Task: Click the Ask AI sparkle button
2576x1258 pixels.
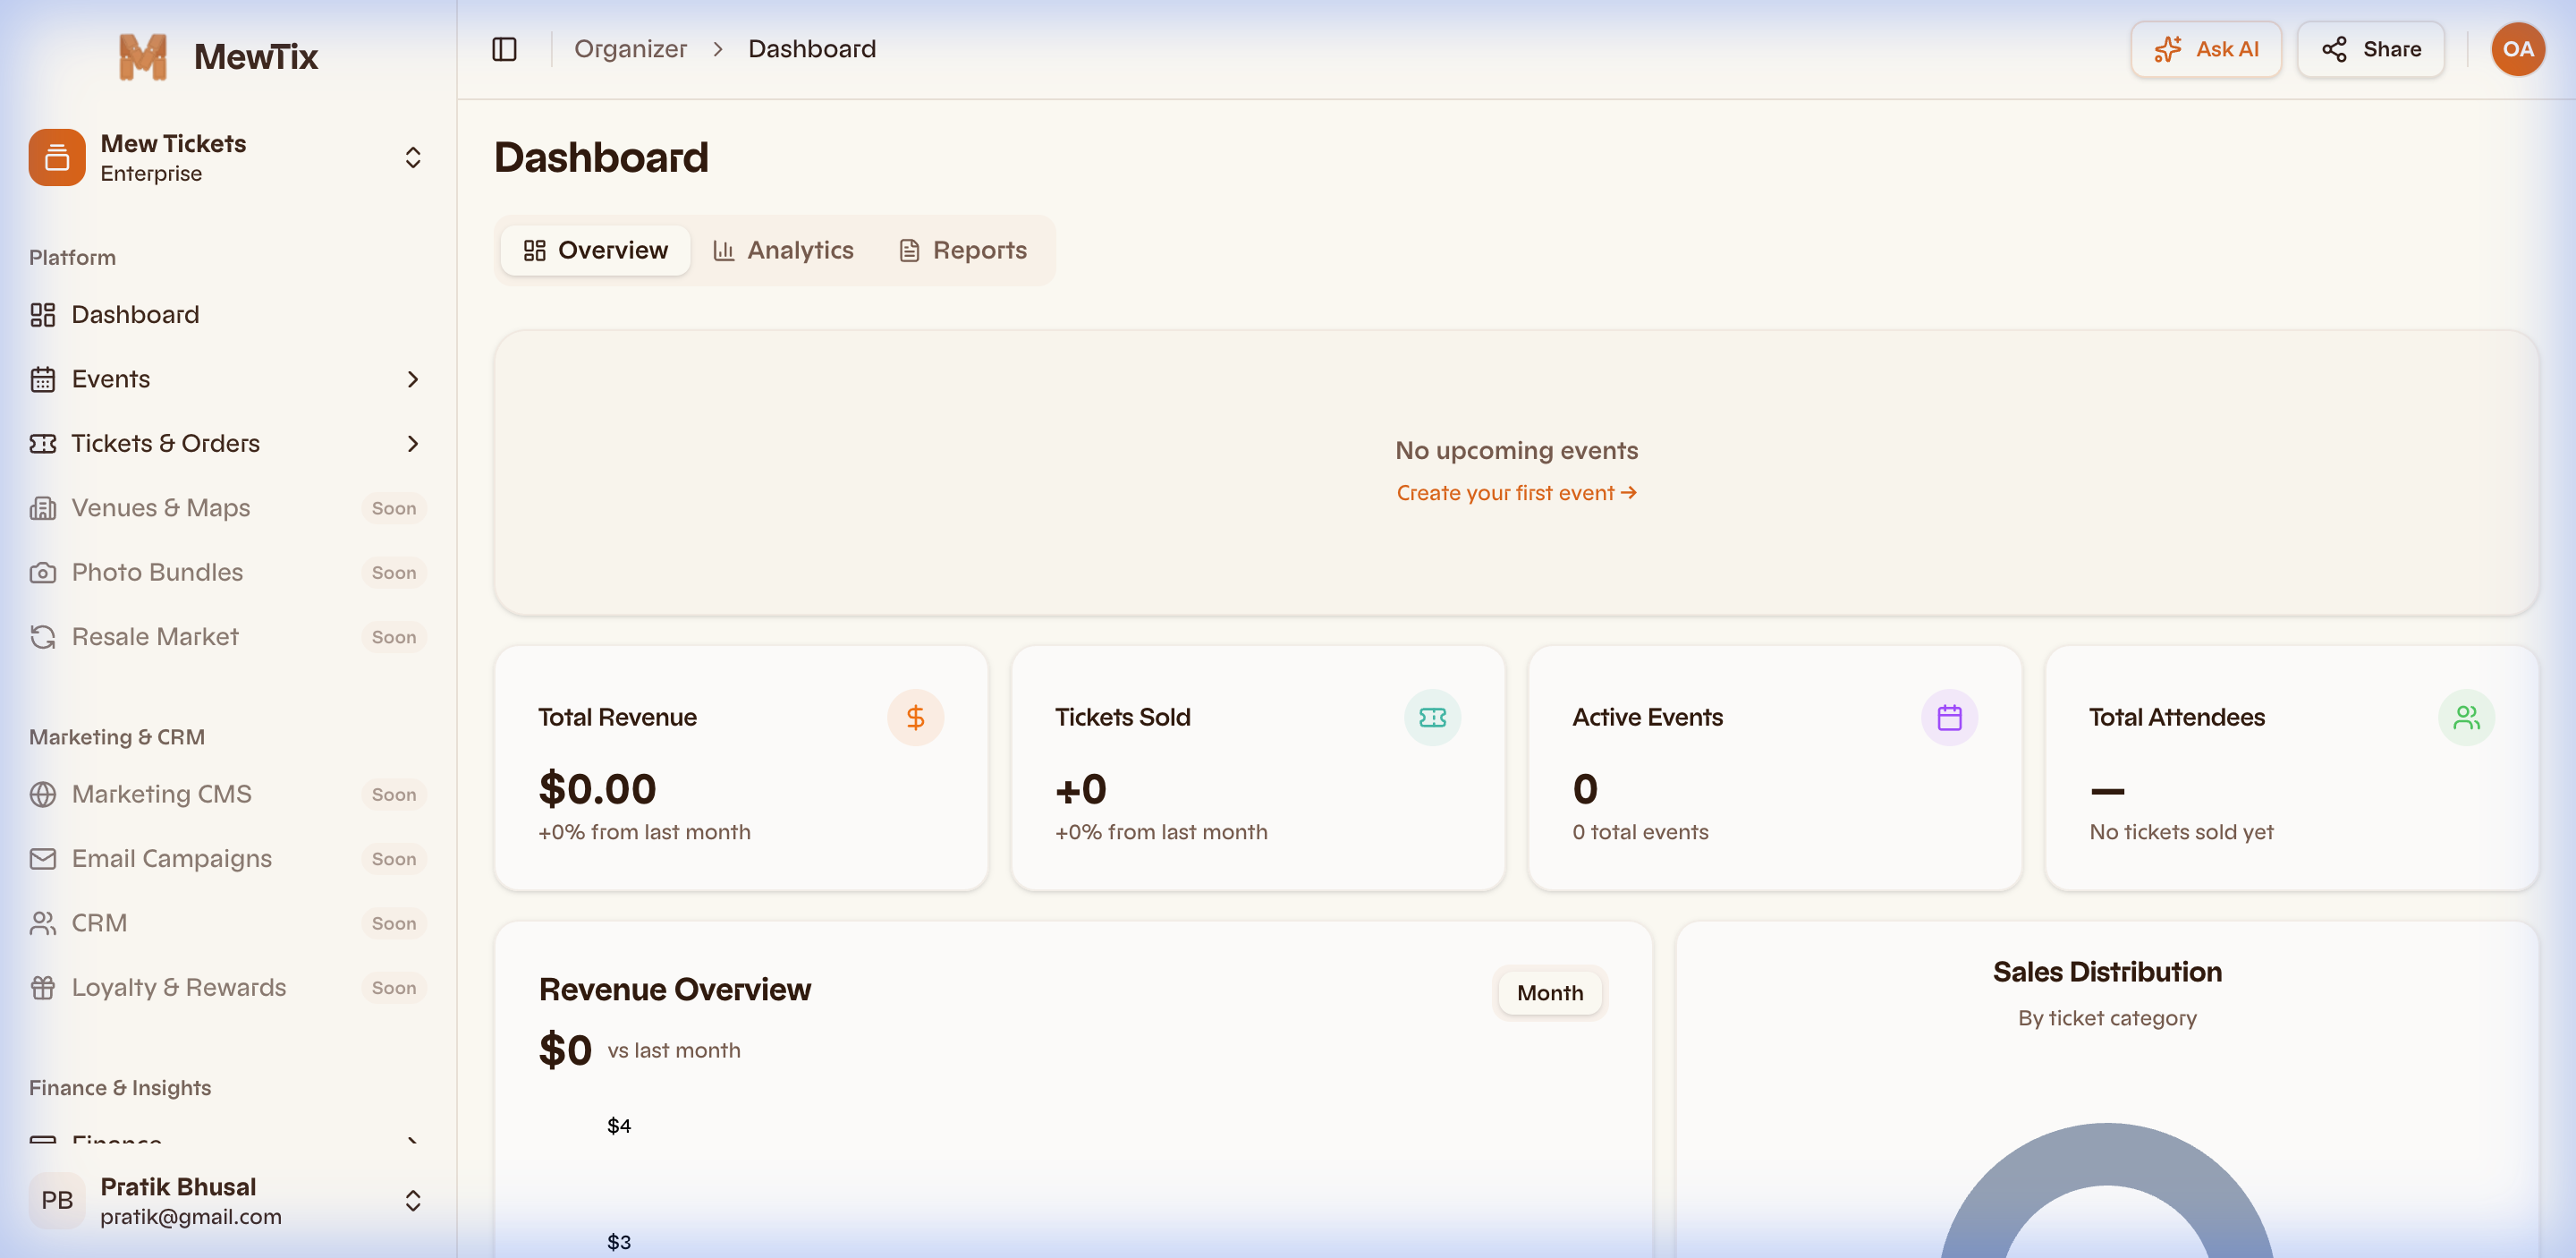Action: [x=2206, y=48]
